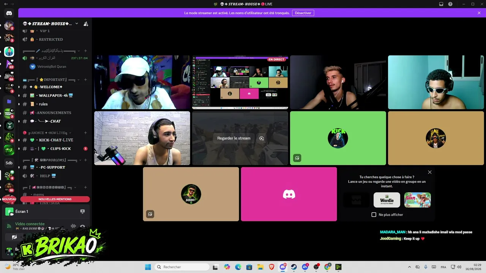Open the CLIPS-KICK channel
This screenshot has height=273, width=486.
pos(55,149)
